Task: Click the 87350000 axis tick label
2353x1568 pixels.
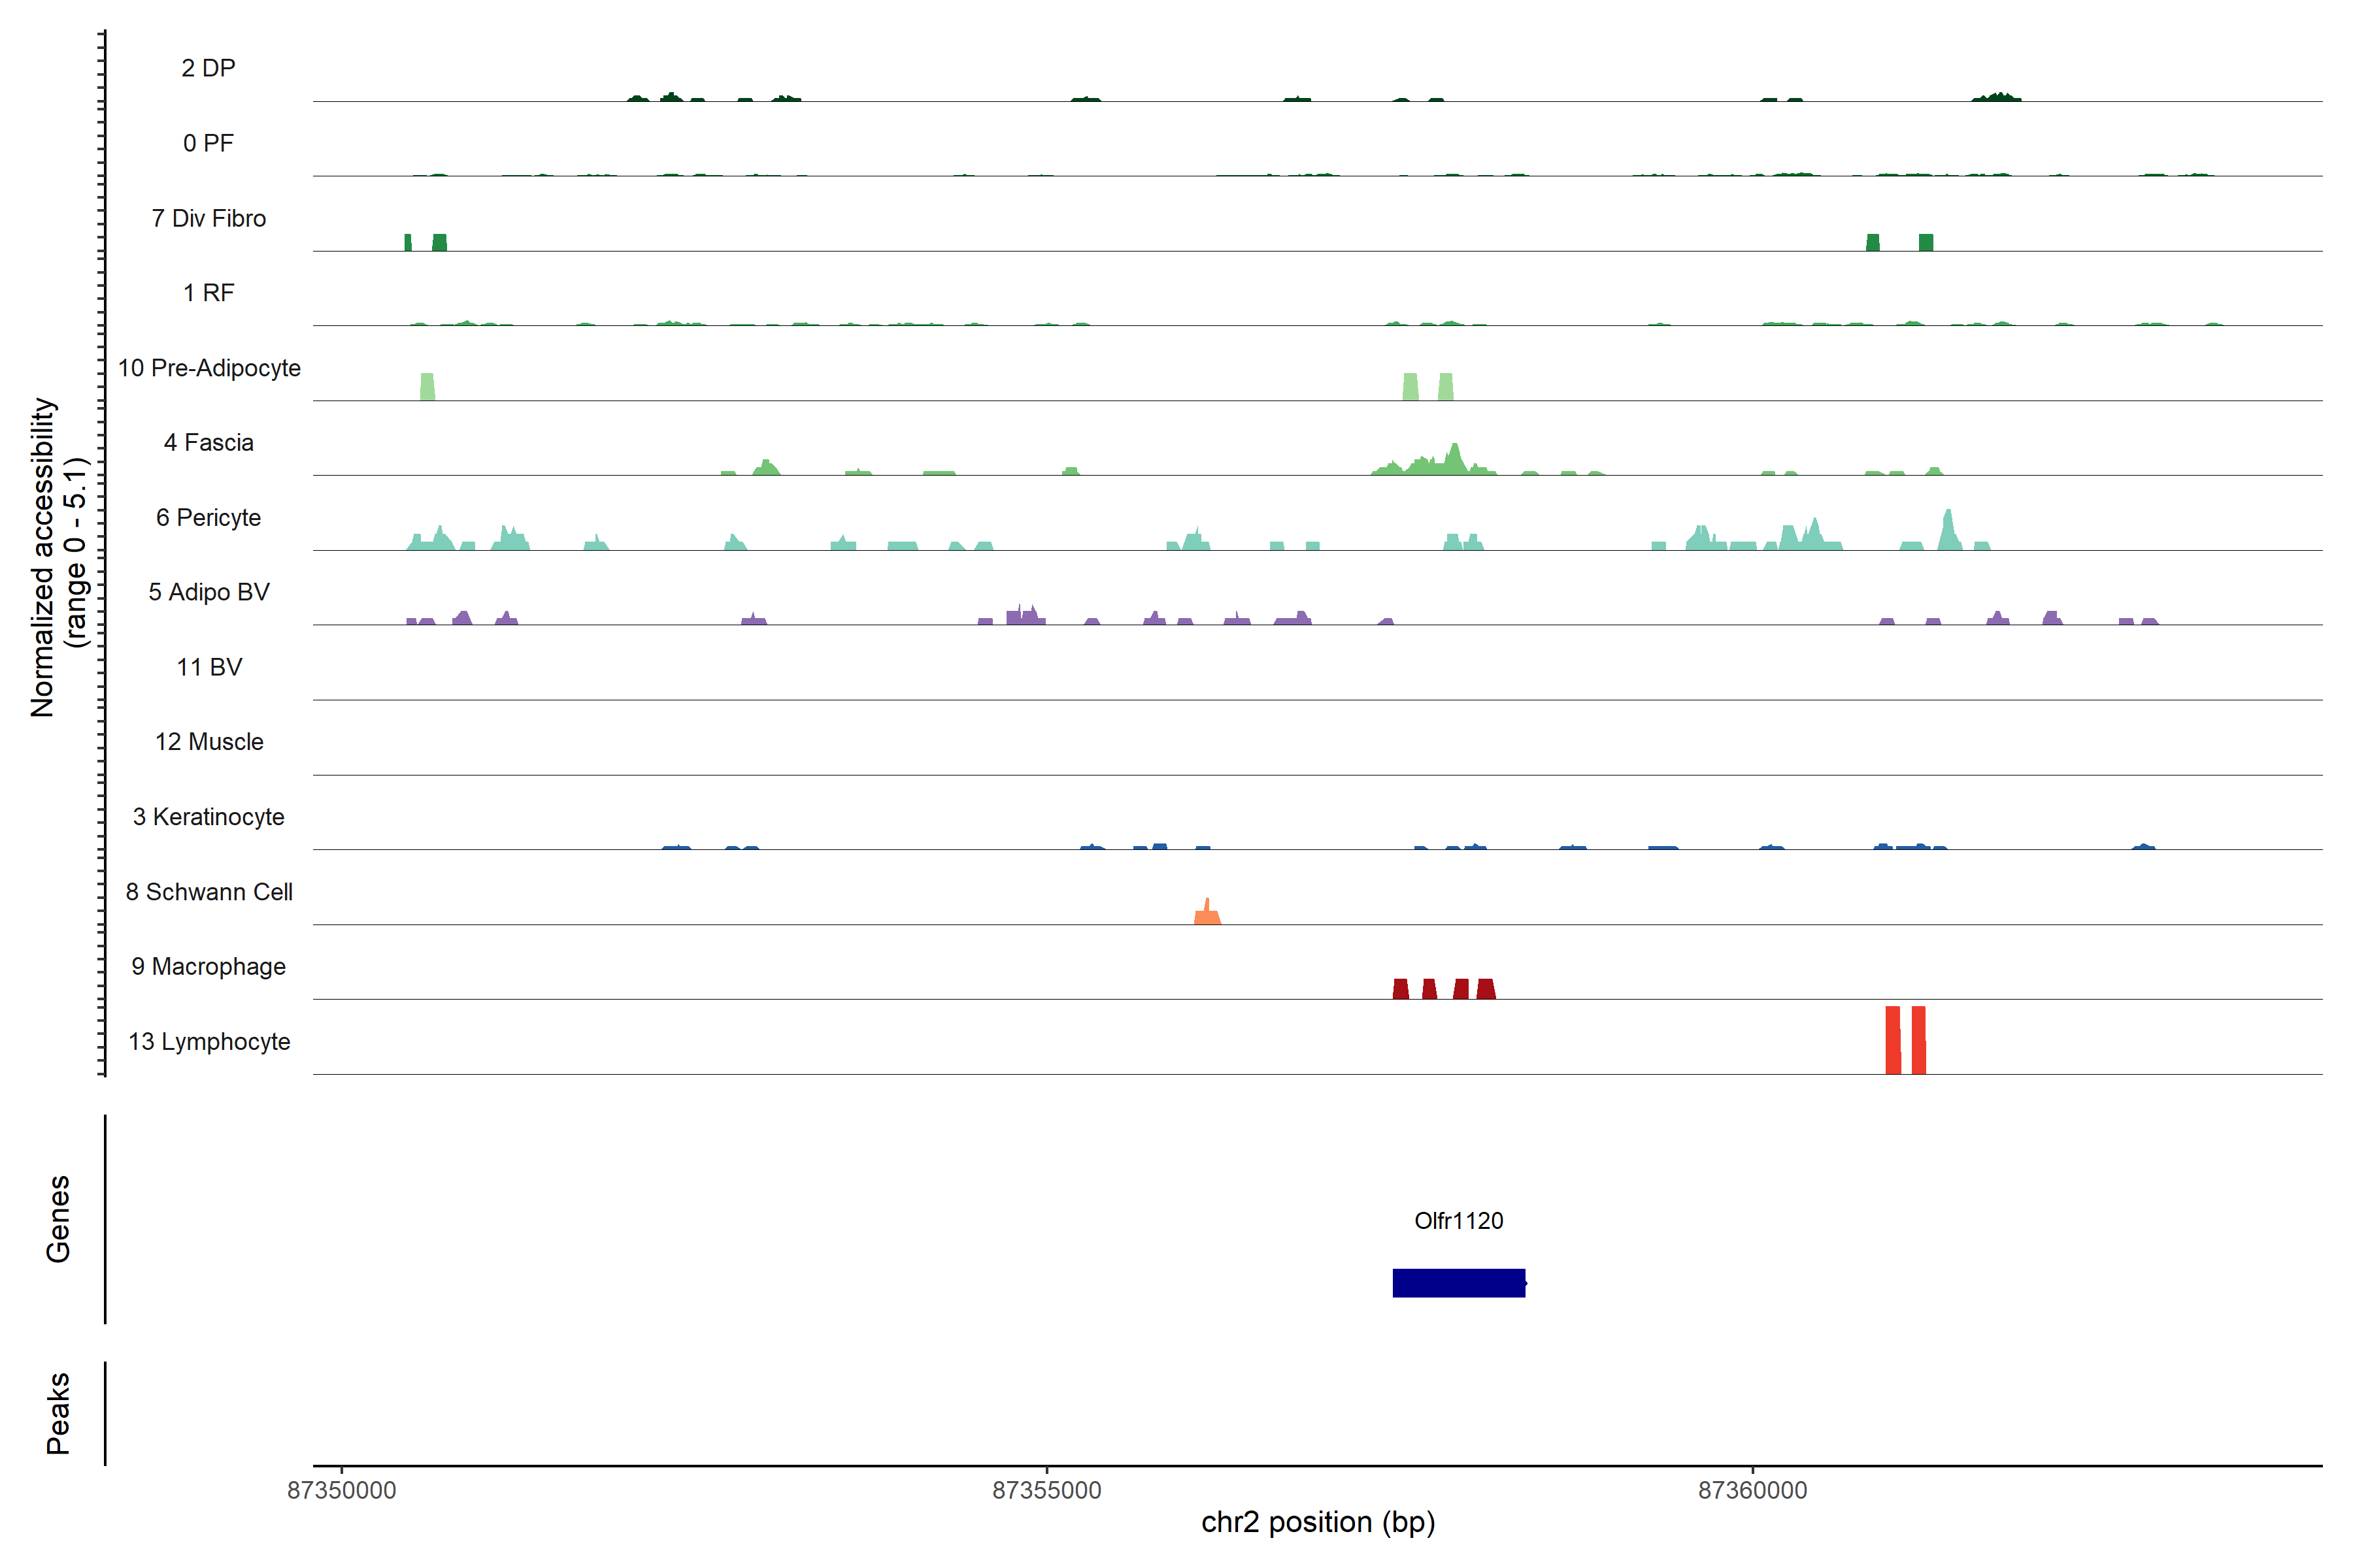Action: pos(341,1490)
